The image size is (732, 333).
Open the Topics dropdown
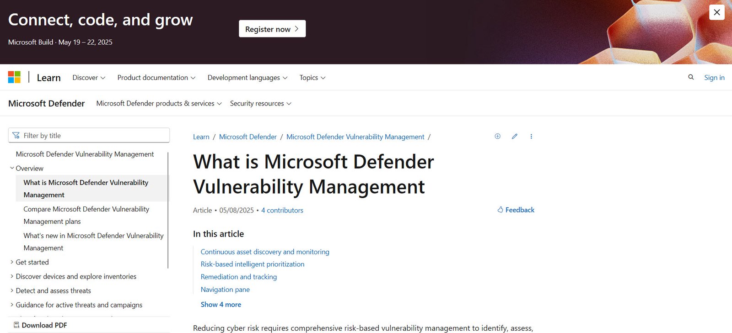[x=312, y=78]
